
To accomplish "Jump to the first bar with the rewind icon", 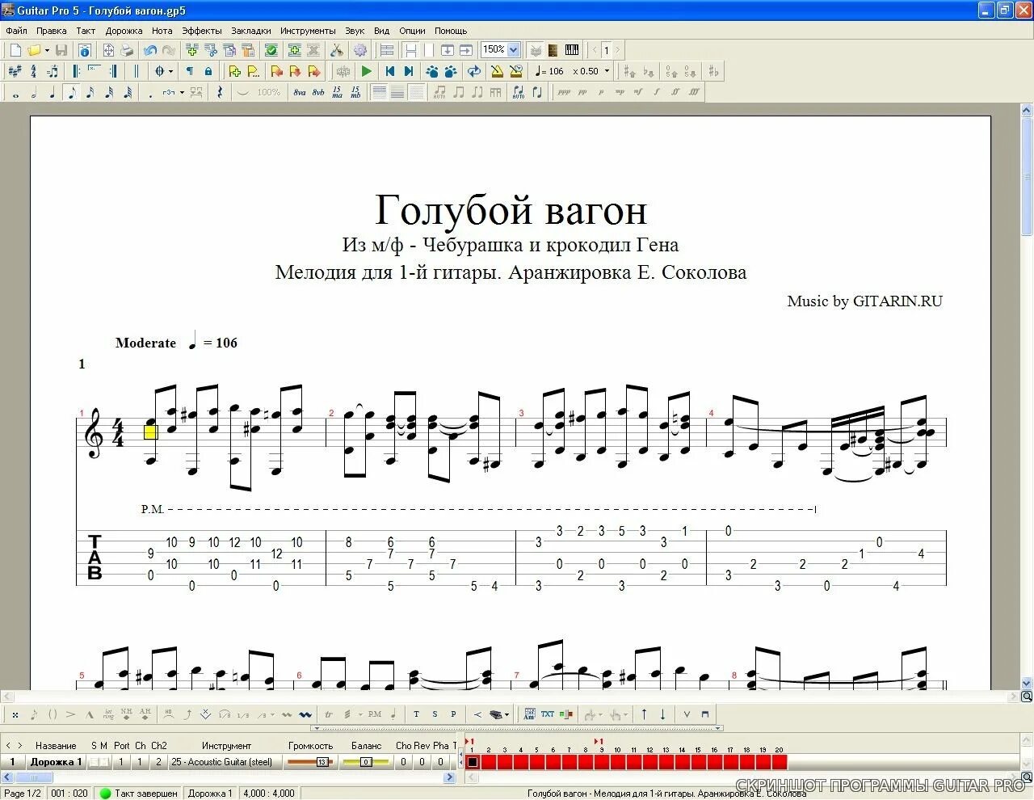I will [390, 71].
